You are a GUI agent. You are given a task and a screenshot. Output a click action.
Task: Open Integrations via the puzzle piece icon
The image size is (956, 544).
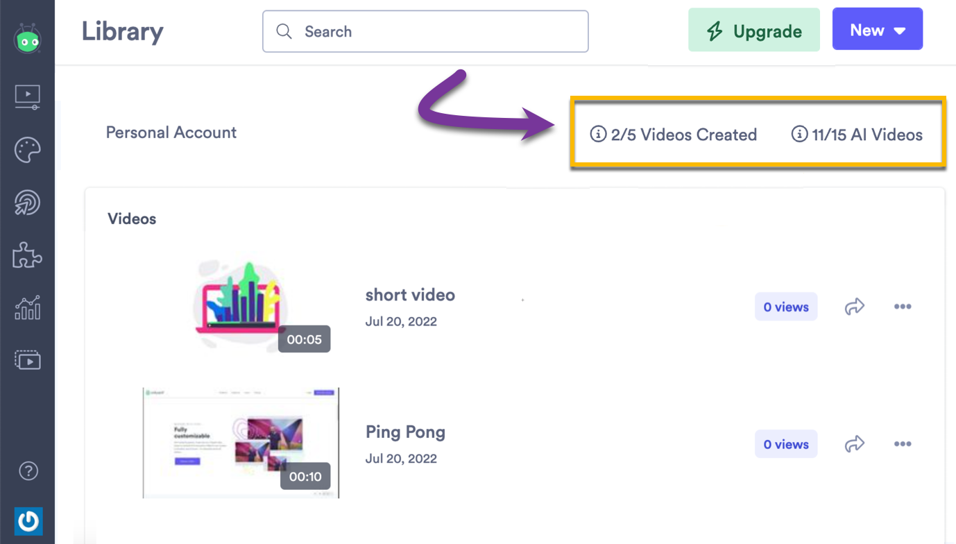pyautogui.click(x=28, y=255)
